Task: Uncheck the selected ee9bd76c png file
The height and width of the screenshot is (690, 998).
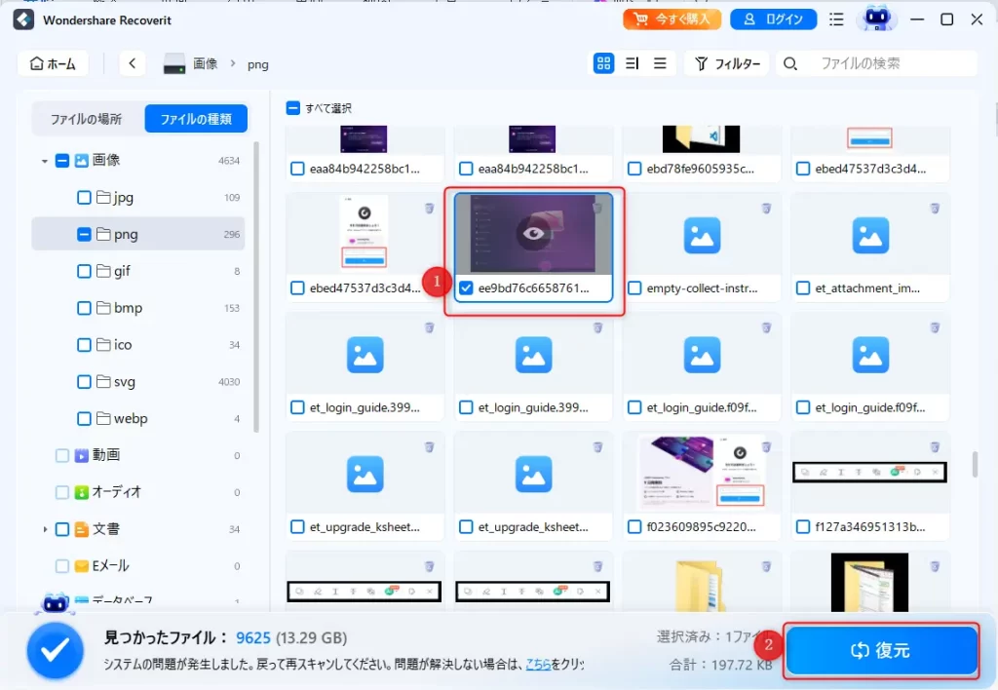Action: tap(466, 288)
